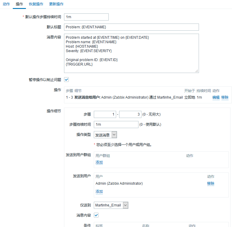Click 添加 below the Admin user row
Image resolution: width=232 pixels, height=227 pixels.
pos(99,192)
